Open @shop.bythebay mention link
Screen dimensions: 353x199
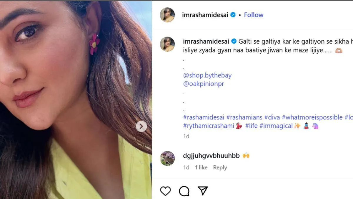click(x=207, y=75)
